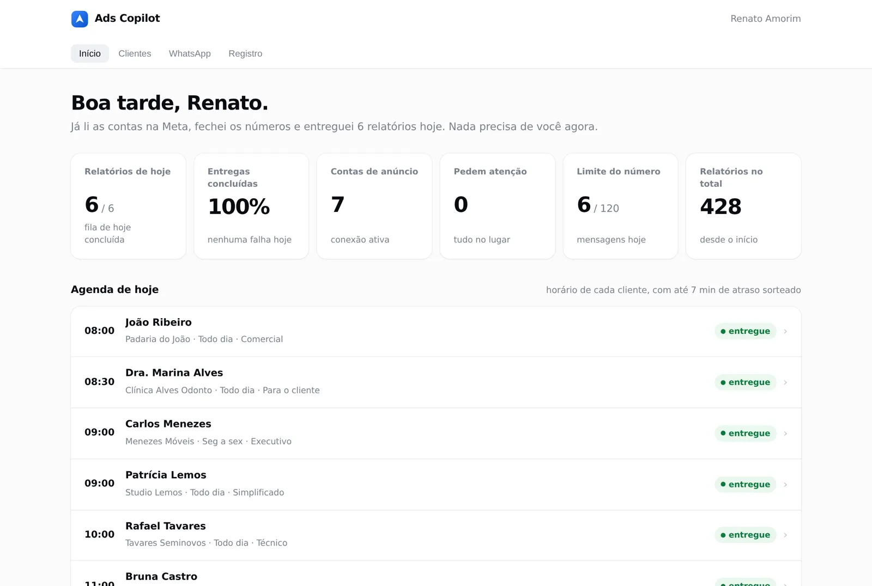Expand Rafael Tavares row chevron
This screenshot has width=872, height=586.
(x=785, y=535)
